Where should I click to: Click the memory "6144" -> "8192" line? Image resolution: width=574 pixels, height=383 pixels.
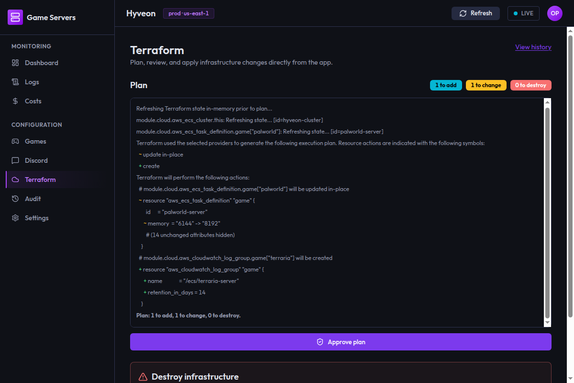[182, 224]
